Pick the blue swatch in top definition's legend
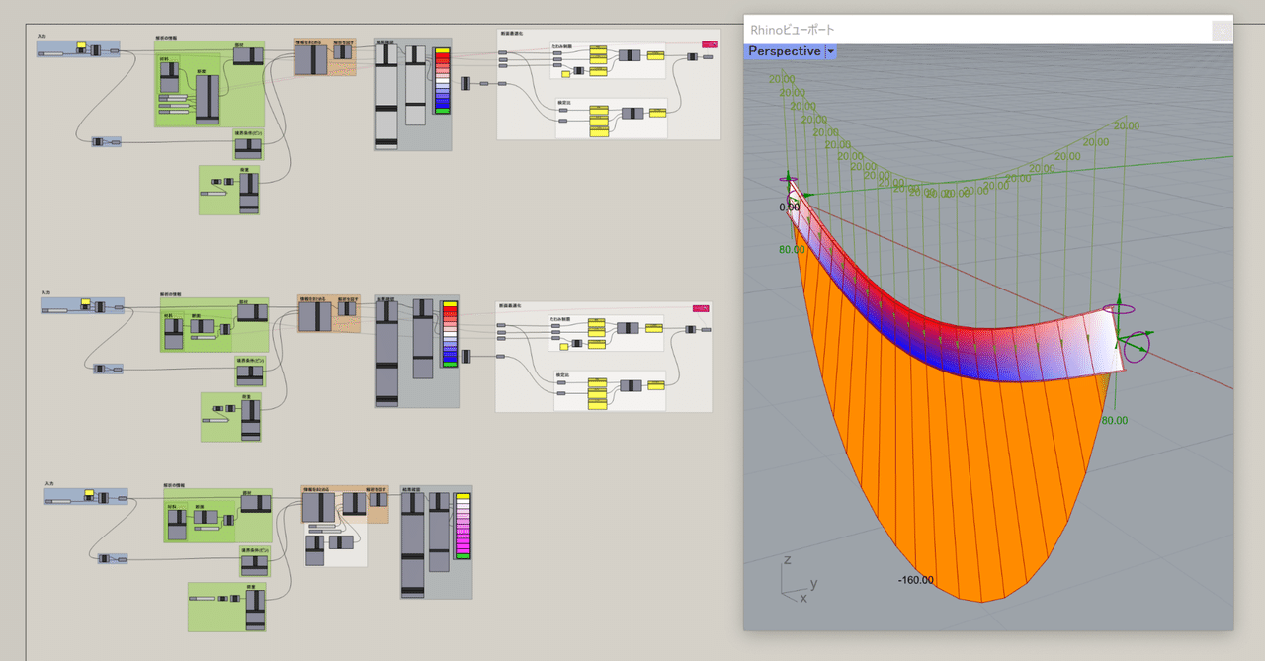Image resolution: width=1265 pixels, height=661 pixels. 443,106
